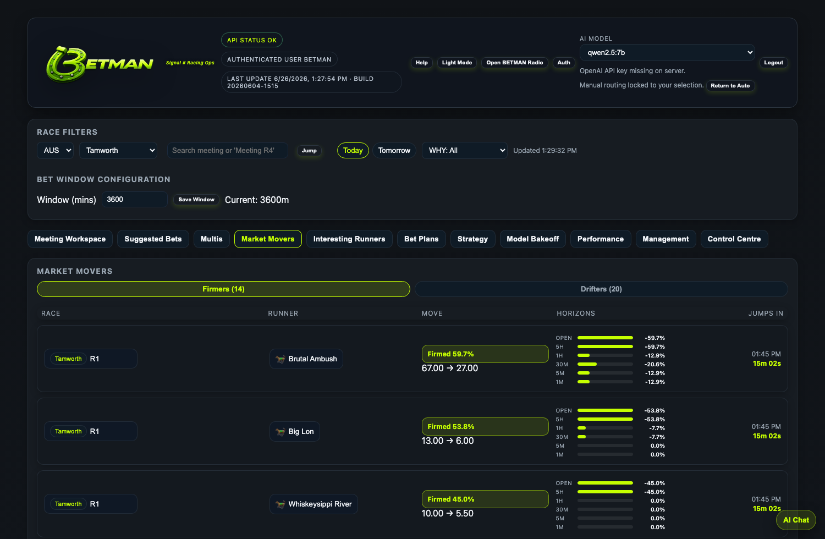Click the AUTHENTICATED USER BETMAN badge
Viewport: 825px width, 539px height.
(279, 59)
